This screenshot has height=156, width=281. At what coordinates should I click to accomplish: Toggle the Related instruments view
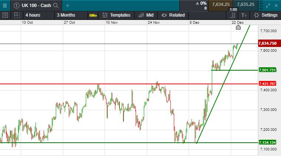[x=173, y=15]
